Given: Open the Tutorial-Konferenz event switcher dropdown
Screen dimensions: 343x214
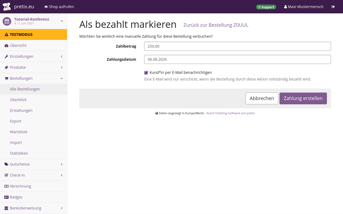Looking at the screenshot, I should point(62,21).
